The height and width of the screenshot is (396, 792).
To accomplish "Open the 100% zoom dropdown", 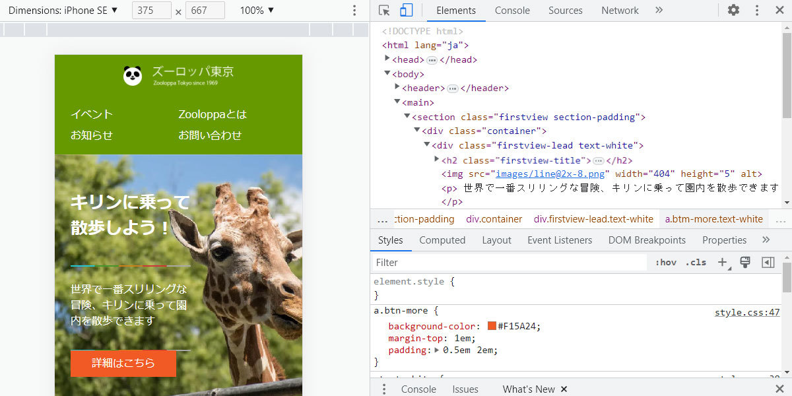I will pyautogui.click(x=257, y=11).
